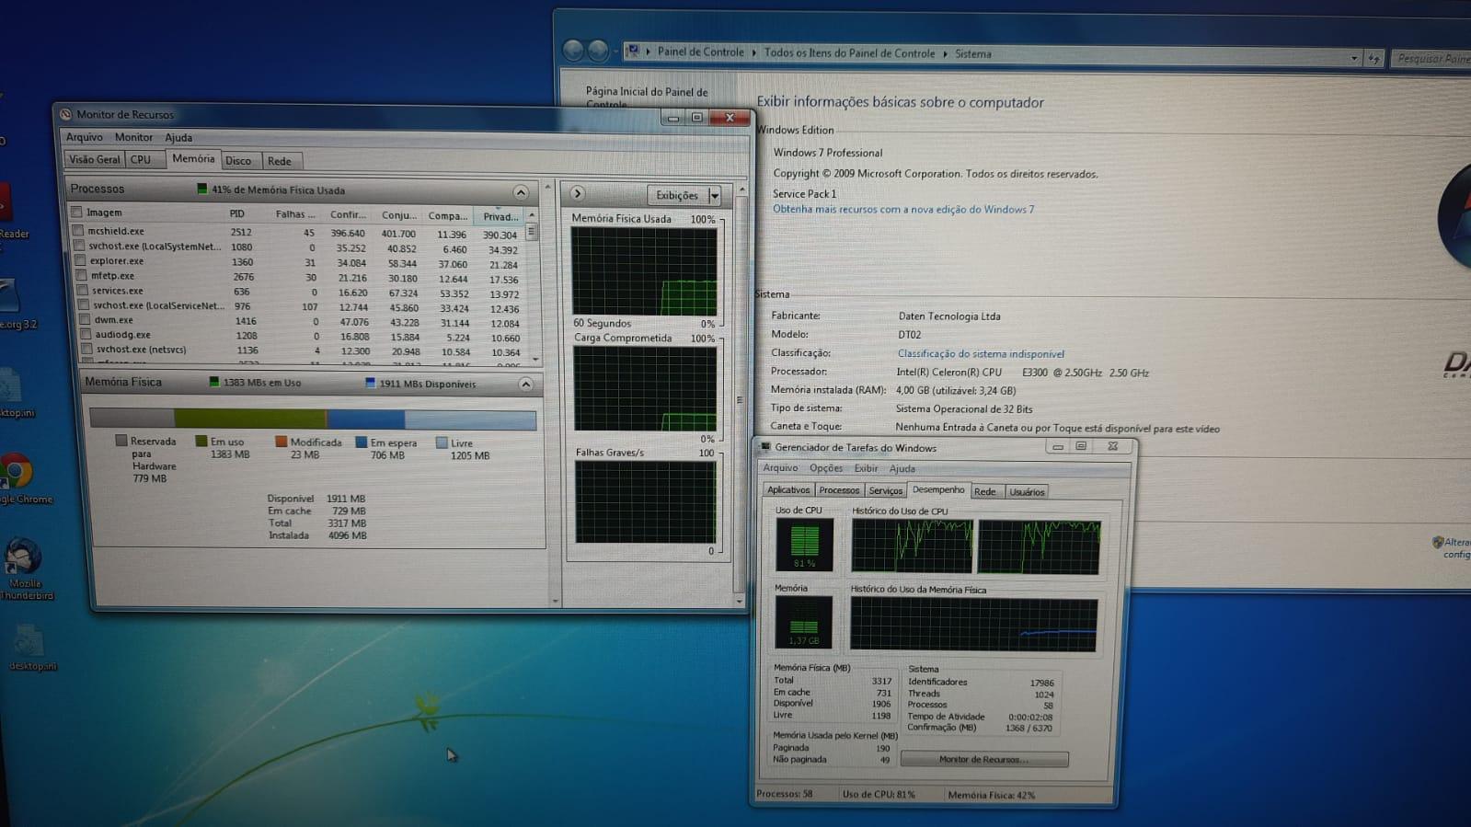This screenshot has height=827, width=1471.
Task: Open the Arquivo menu in Monitor de Recursos
Action: click(x=84, y=137)
